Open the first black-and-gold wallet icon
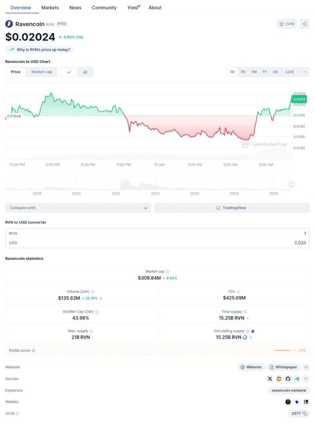 [x=288, y=402]
